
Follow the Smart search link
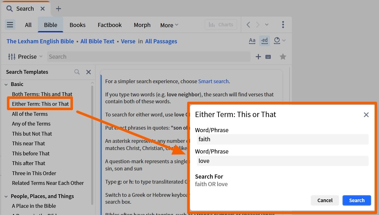point(213,81)
